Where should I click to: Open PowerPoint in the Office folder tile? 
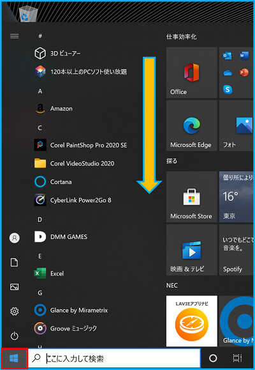click(x=244, y=72)
